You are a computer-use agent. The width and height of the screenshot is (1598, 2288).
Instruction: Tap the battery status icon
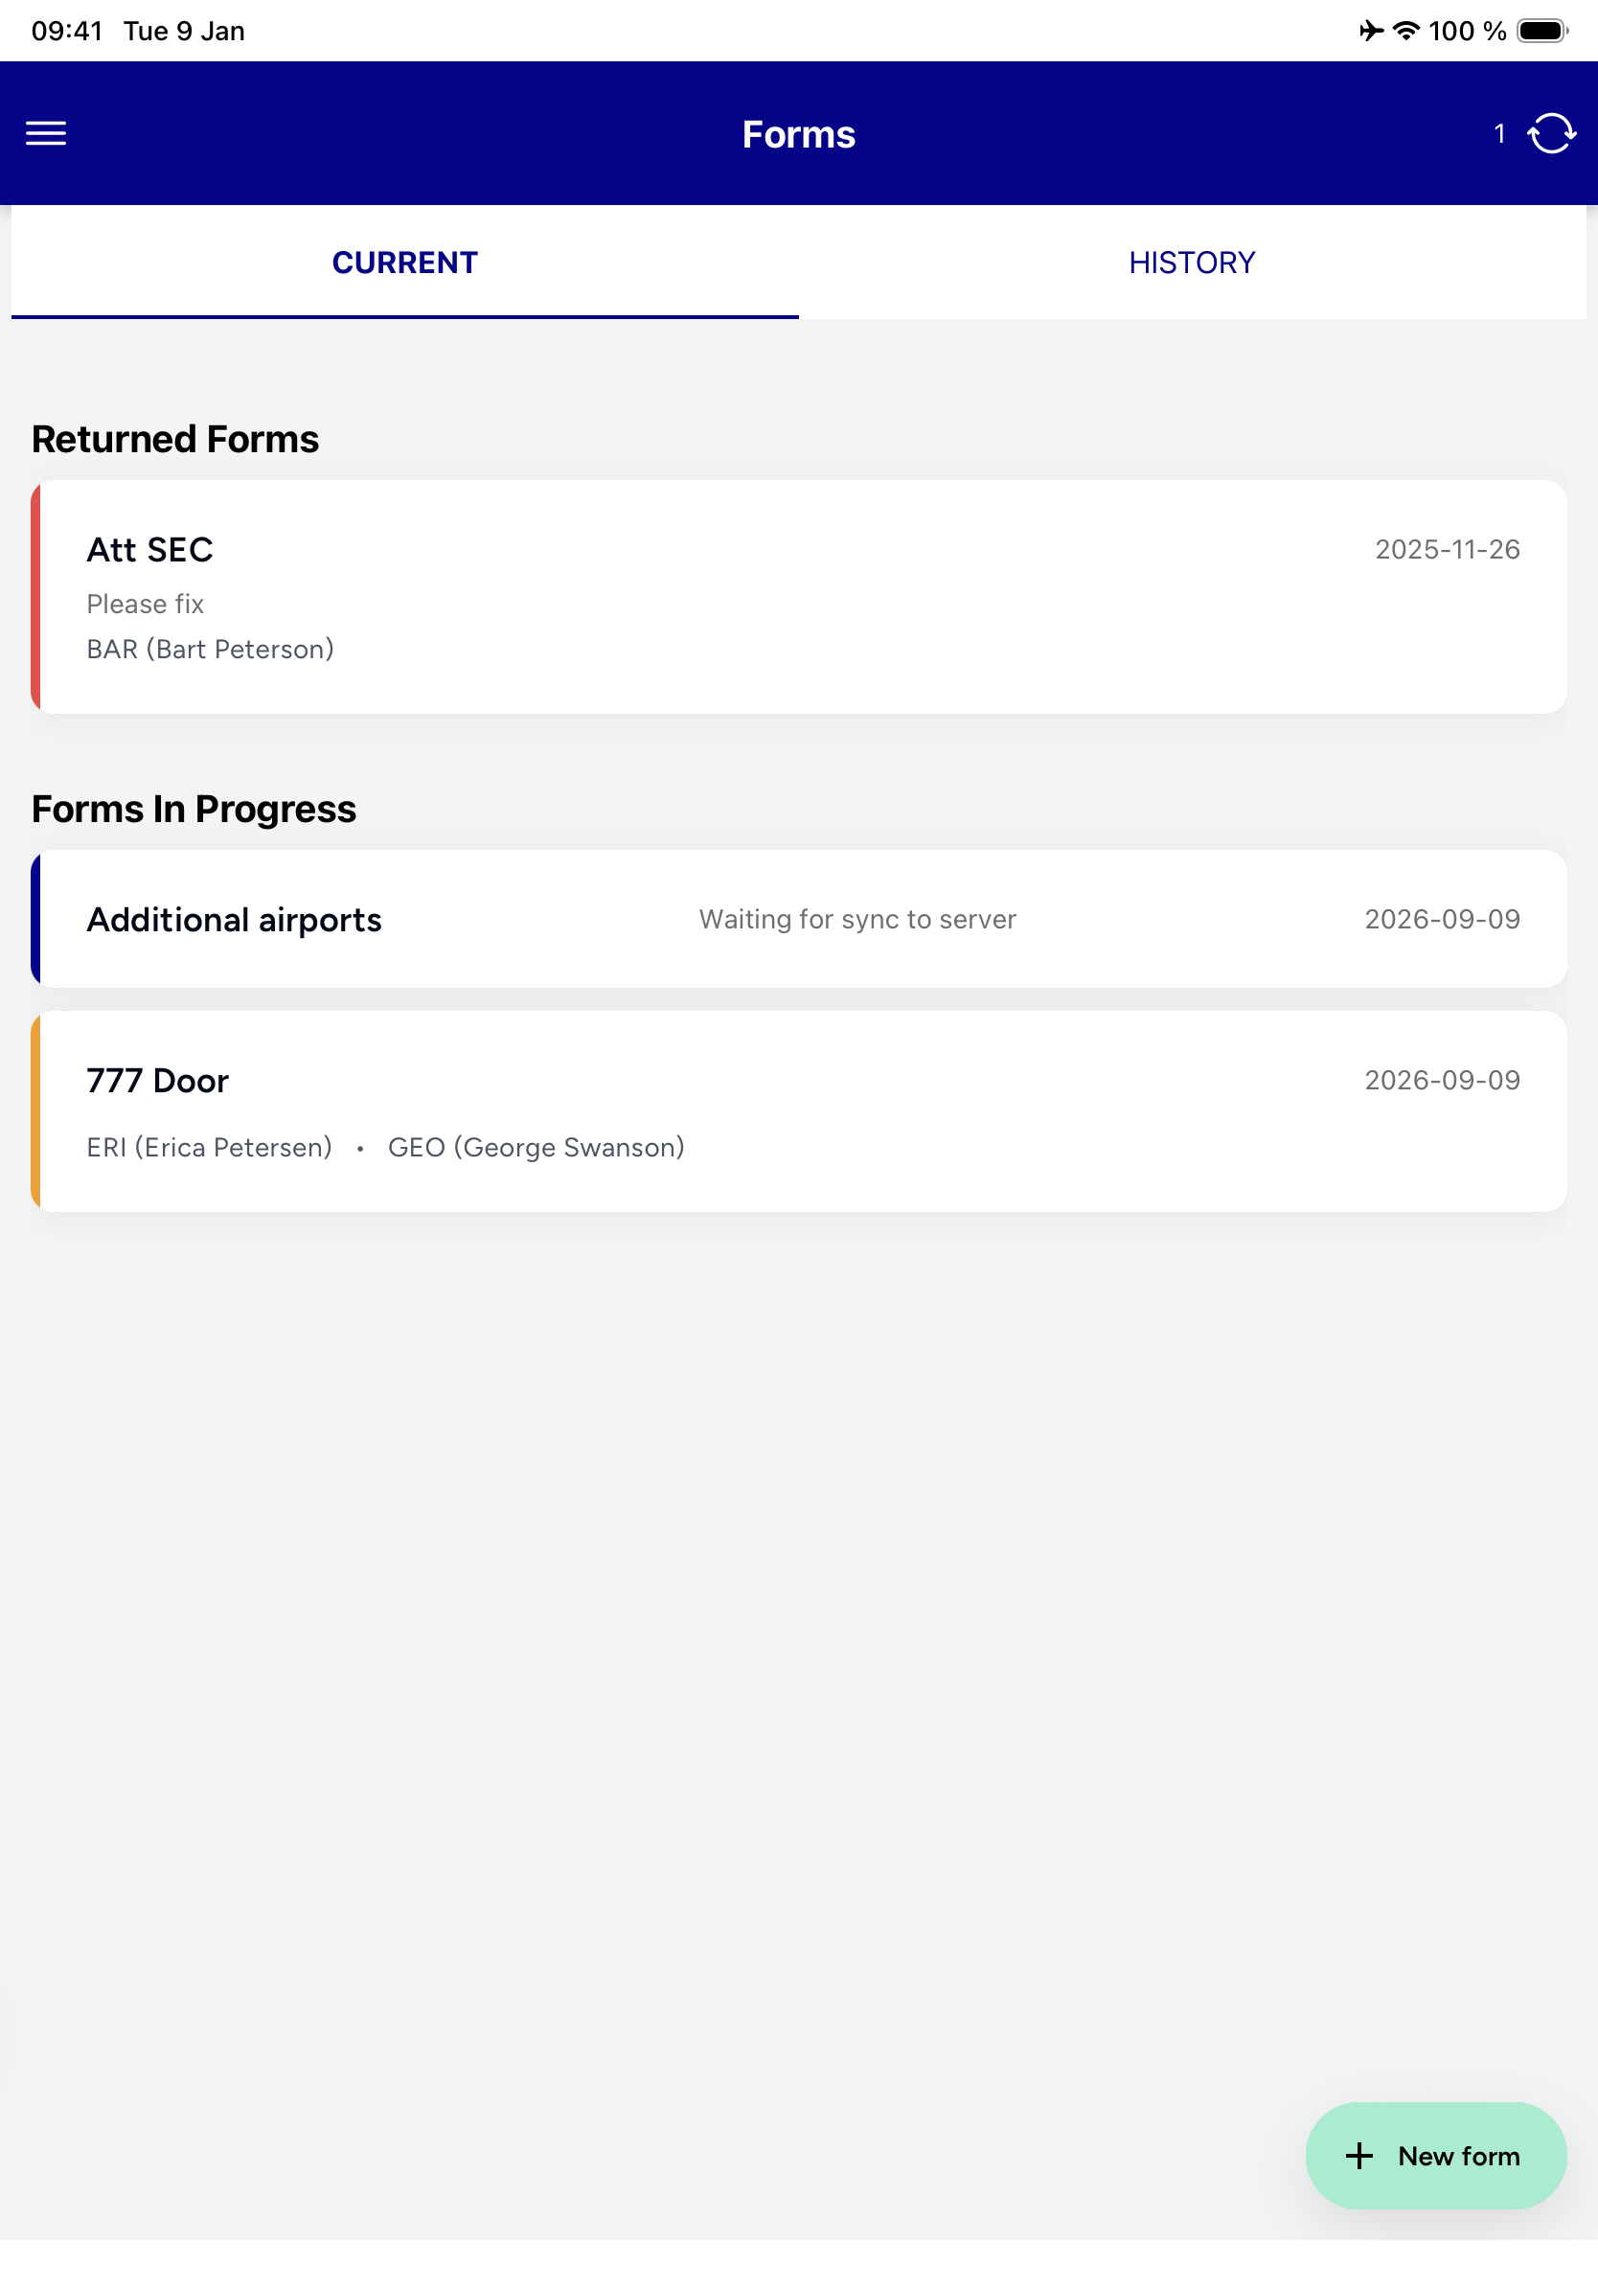[x=1542, y=31]
